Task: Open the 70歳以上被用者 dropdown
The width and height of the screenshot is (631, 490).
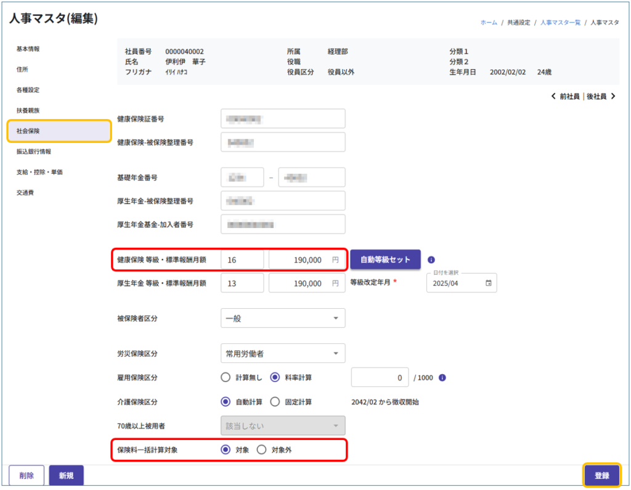Action: pyautogui.click(x=282, y=426)
